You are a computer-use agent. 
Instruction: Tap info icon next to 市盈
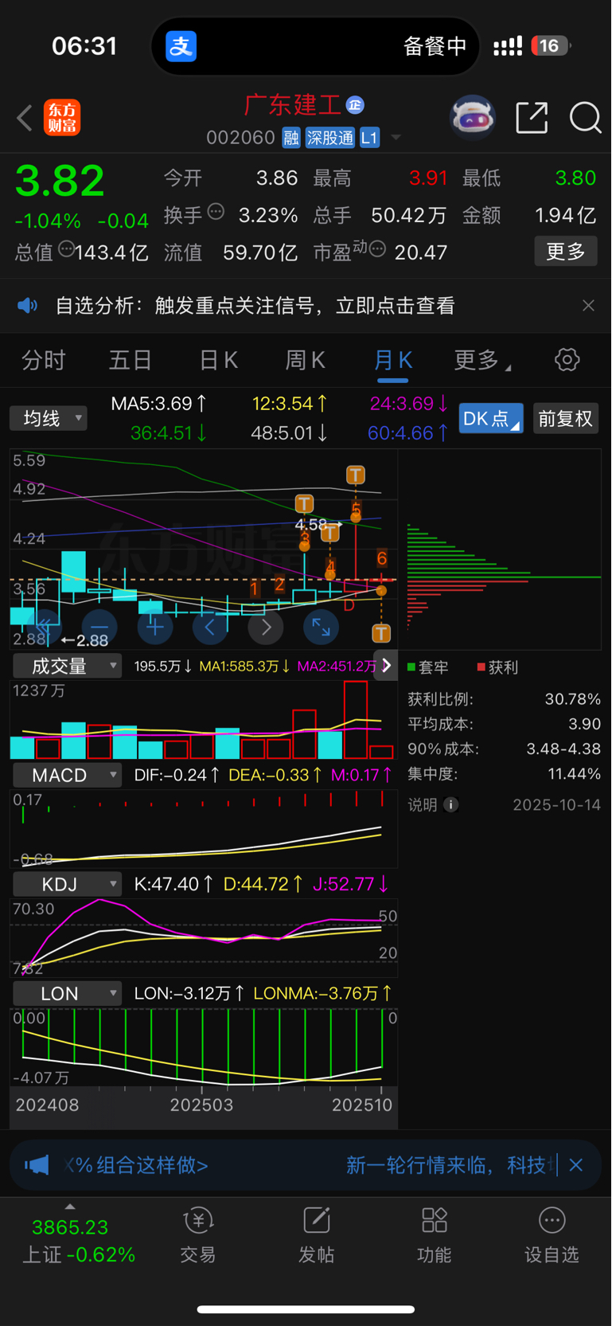(x=377, y=249)
